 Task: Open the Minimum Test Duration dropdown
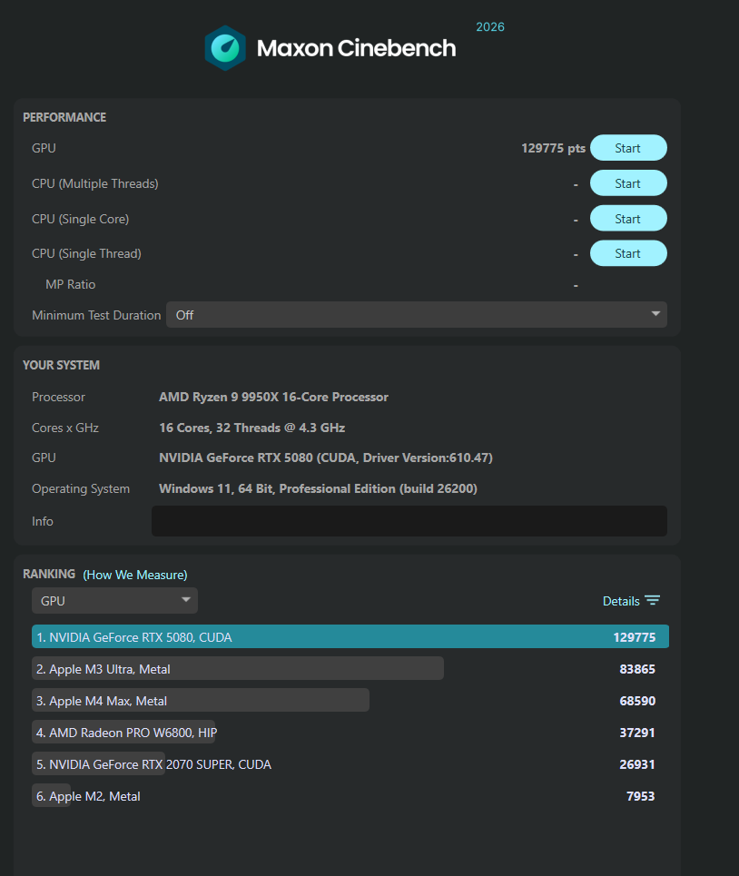[x=416, y=315]
